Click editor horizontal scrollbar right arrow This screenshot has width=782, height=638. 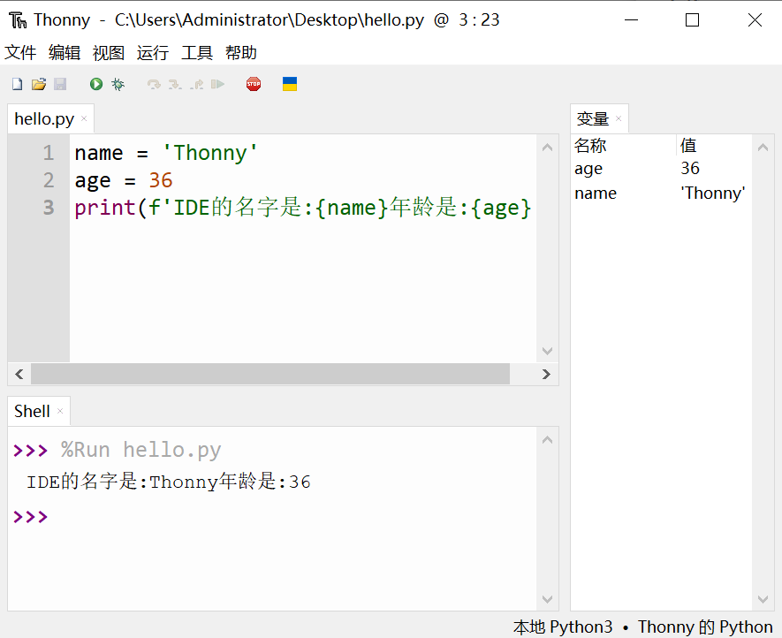click(x=547, y=374)
